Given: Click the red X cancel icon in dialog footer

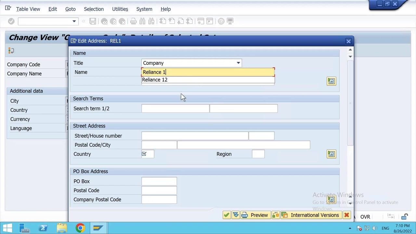Looking at the screenshot, I should tap(346, 215).
